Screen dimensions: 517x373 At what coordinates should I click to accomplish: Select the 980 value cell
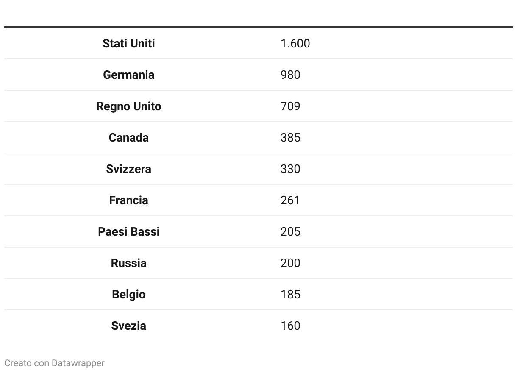point(290,75)
